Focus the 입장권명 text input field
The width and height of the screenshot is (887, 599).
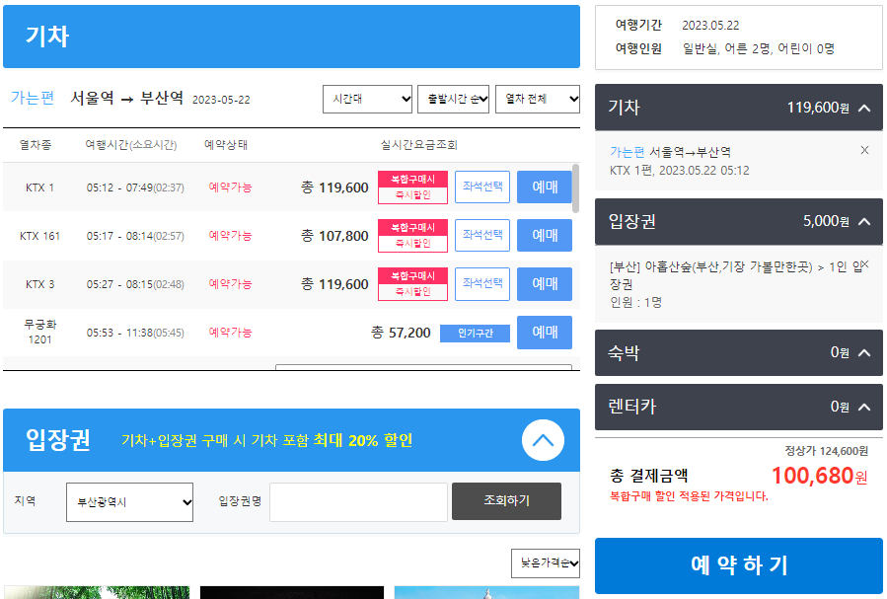point(358,501)
